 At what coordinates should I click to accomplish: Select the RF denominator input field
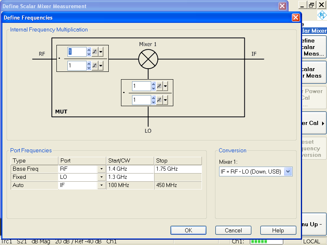[x=76, y=66]
